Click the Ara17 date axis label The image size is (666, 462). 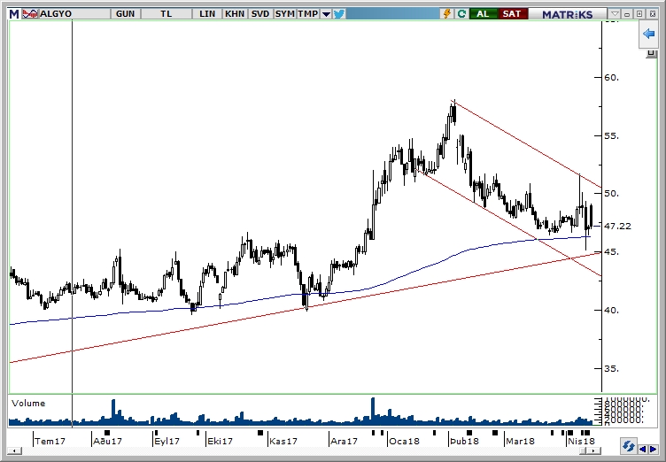tap(344, 441)
